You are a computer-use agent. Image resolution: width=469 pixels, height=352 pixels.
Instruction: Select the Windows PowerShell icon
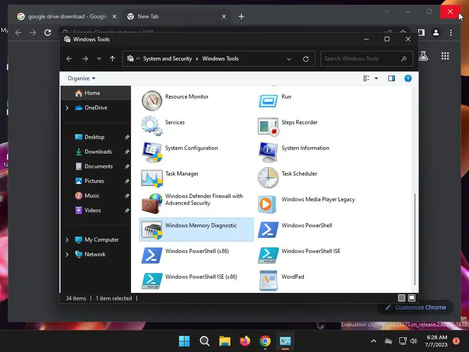[x=268, y=230]
